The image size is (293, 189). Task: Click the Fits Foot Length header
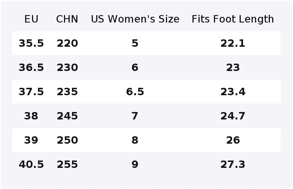click(233, 19)
